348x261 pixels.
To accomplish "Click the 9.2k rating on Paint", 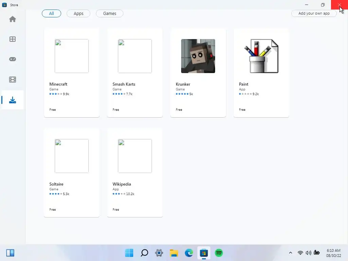I will pyautogui.click(x=256, y=94).
